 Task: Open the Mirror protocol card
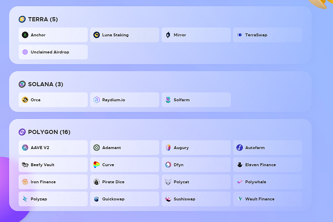196,35
